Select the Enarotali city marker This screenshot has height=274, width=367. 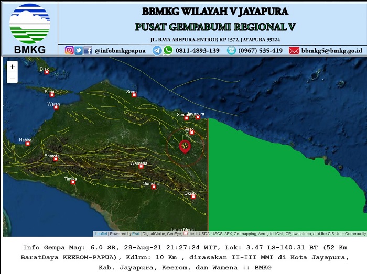pos(56,159)
